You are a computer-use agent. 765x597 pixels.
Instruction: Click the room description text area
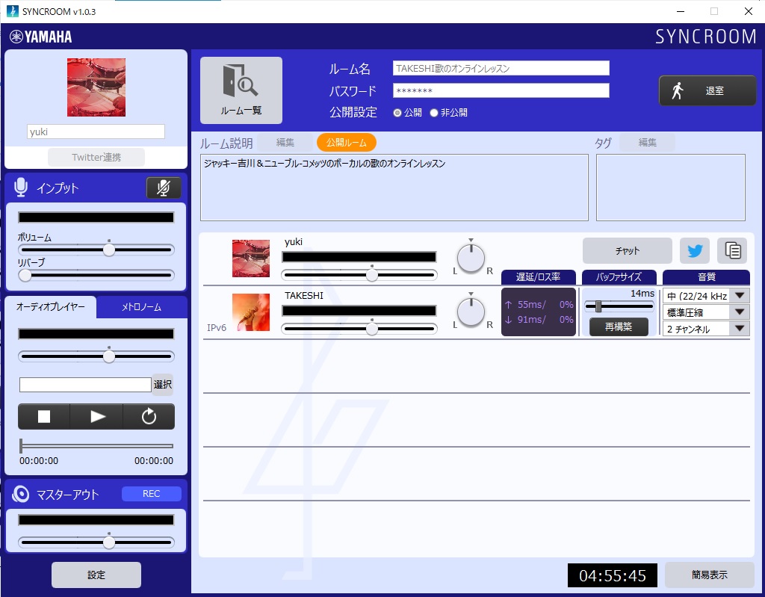pyautogui.click(x=394, y=188)
